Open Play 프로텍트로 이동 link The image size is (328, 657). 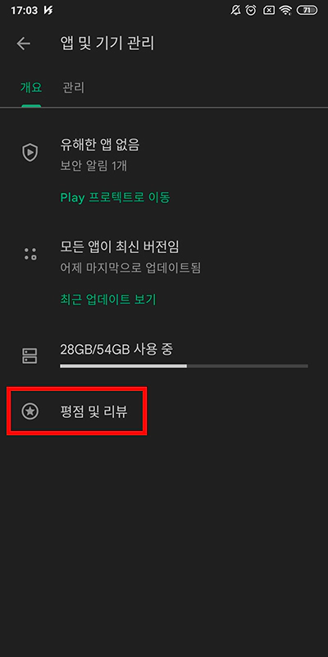pos(115,197)
